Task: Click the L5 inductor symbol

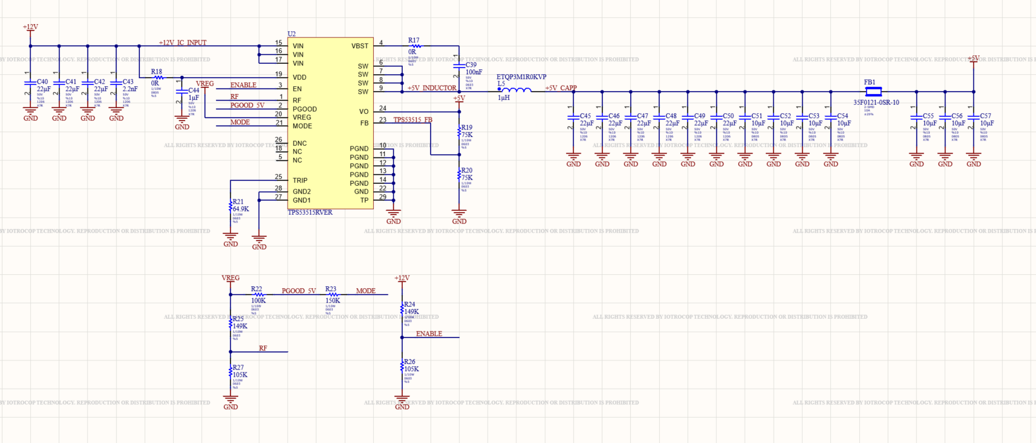Action: coord(515,90)
